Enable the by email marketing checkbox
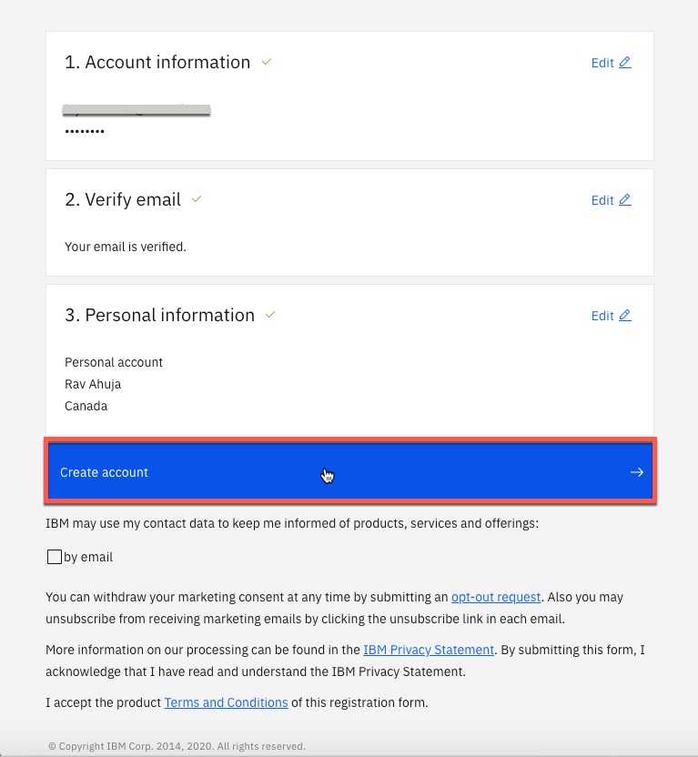This screenshot has height=757, width=698. point(55,557)
